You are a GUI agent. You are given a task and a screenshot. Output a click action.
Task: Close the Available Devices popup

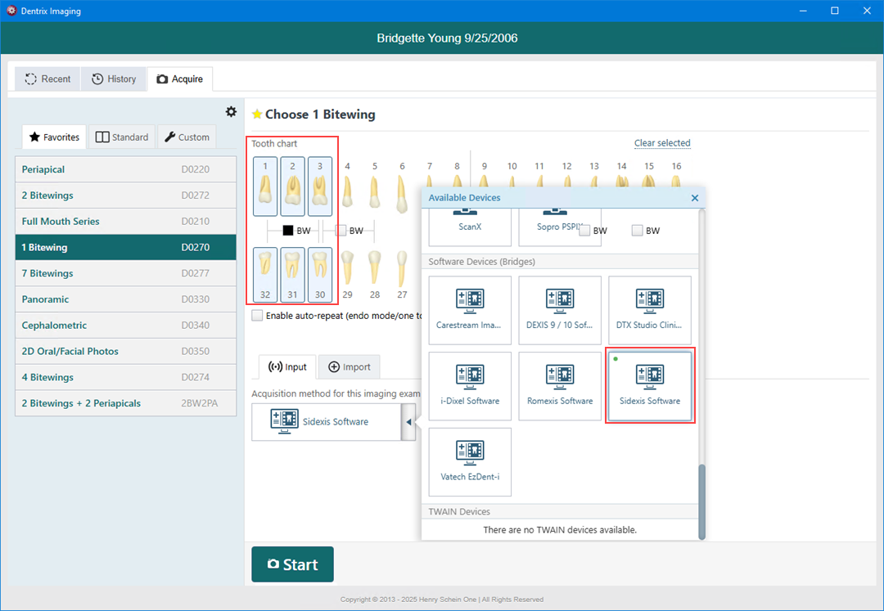(x=695, y=198)
